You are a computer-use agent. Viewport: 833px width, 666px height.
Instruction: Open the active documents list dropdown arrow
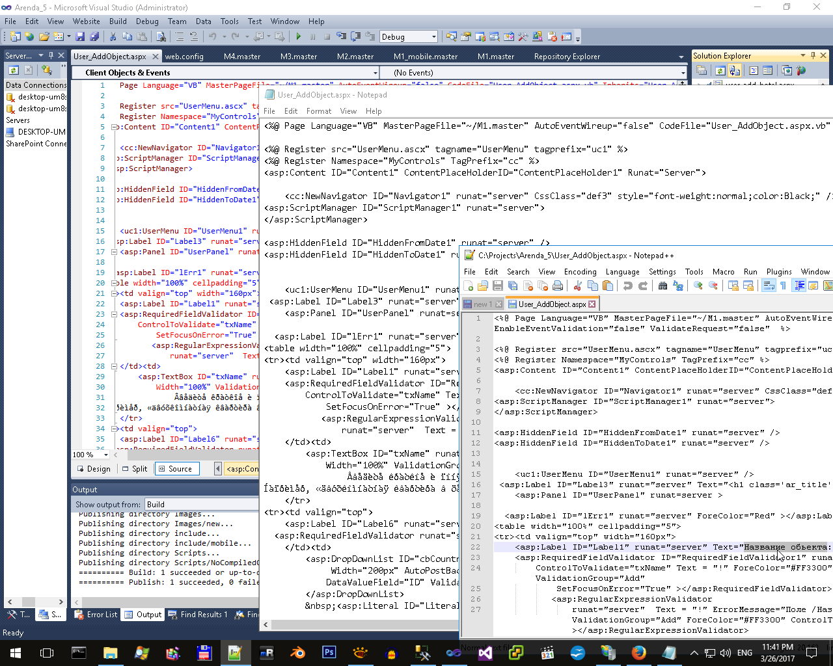coord(681,57)
